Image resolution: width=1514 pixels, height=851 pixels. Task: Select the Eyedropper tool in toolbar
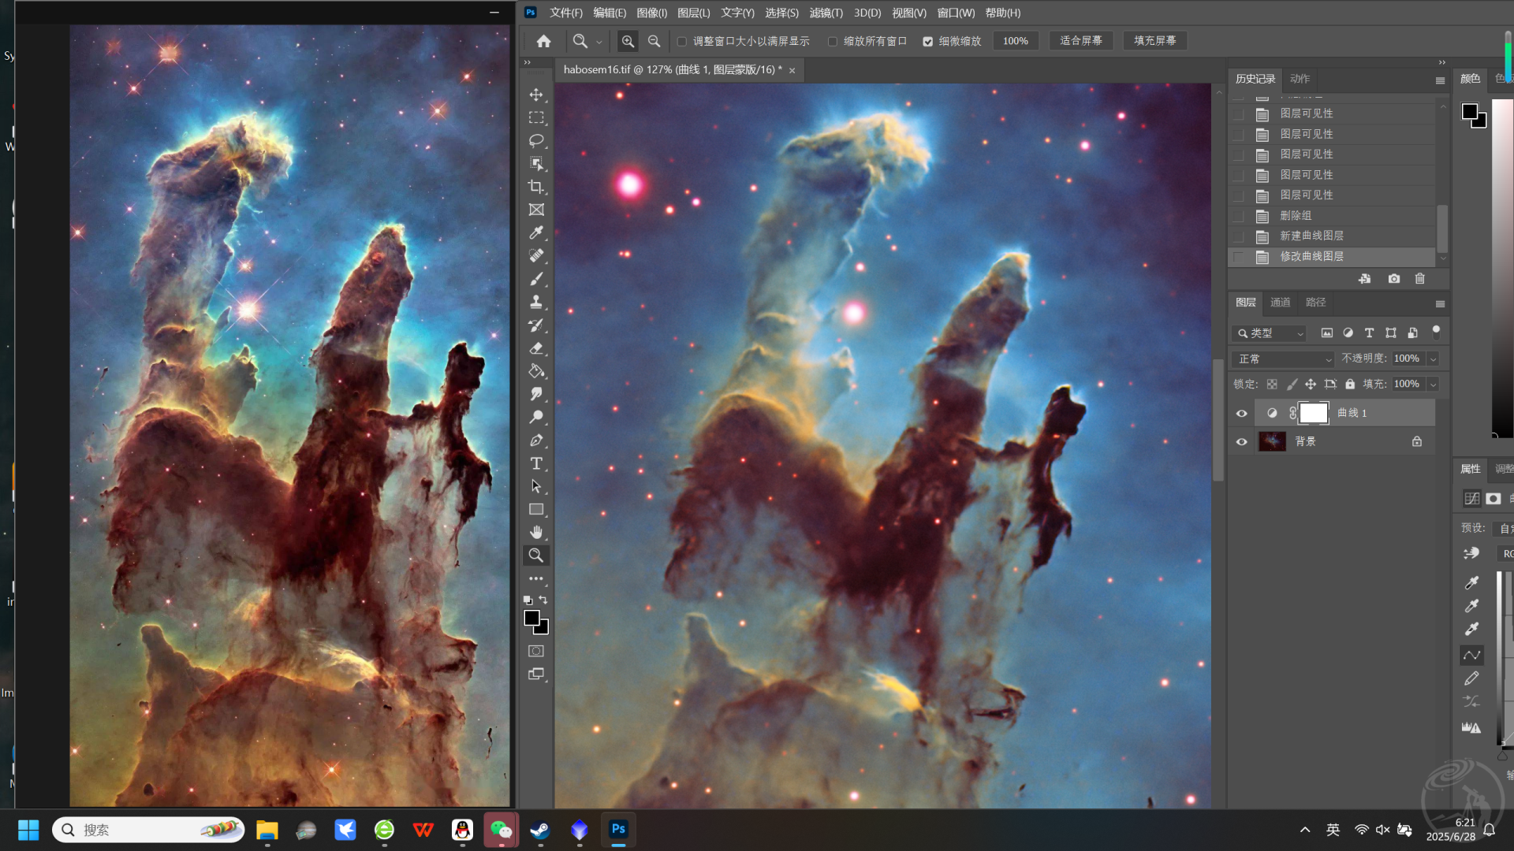[x=536, y=232]
